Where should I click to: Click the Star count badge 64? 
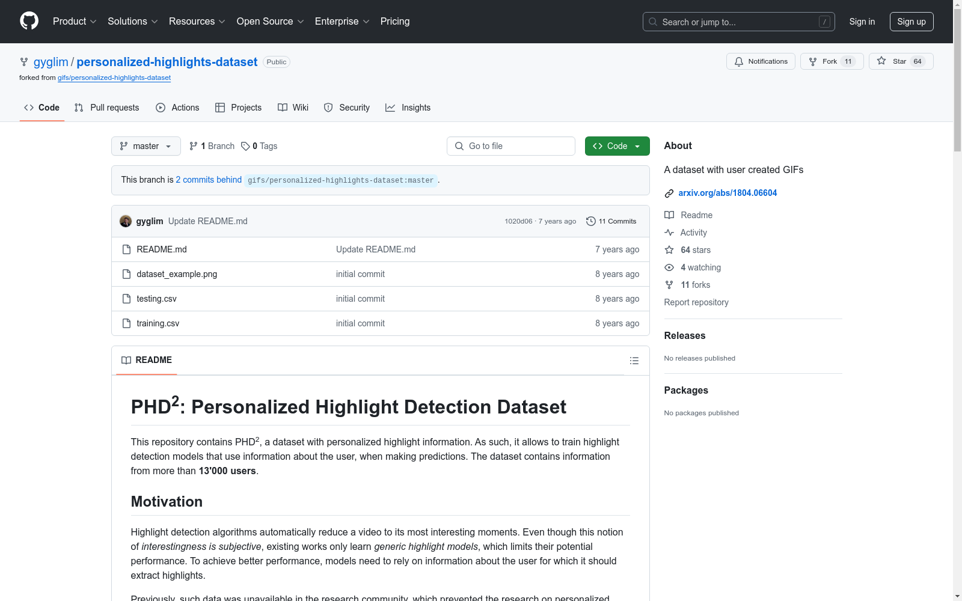[918, 61]
